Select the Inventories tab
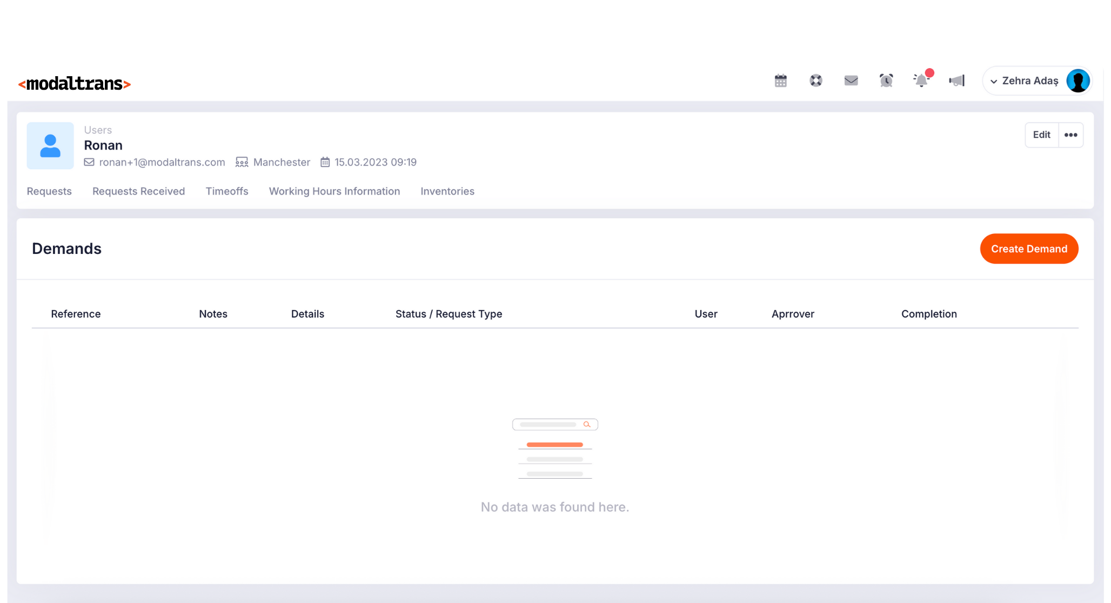The height and width of the screenshot is (603, 1111). click(447, 191)
